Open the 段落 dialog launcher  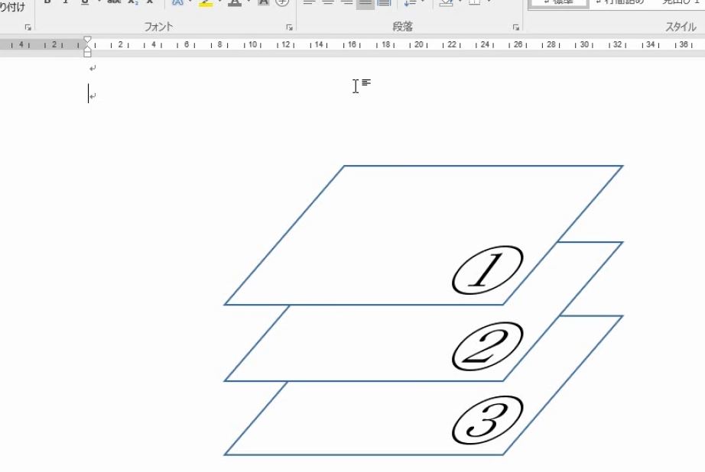(x=515, y=27)
